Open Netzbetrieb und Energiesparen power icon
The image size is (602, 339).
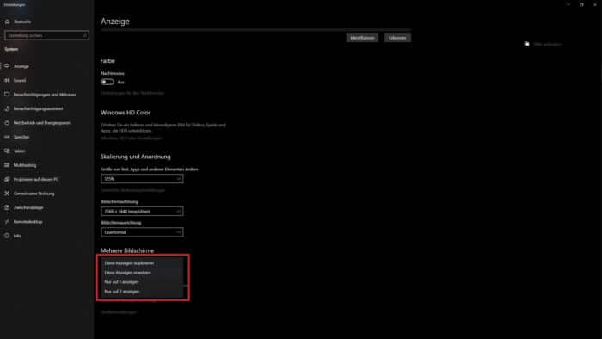(7, 123)
